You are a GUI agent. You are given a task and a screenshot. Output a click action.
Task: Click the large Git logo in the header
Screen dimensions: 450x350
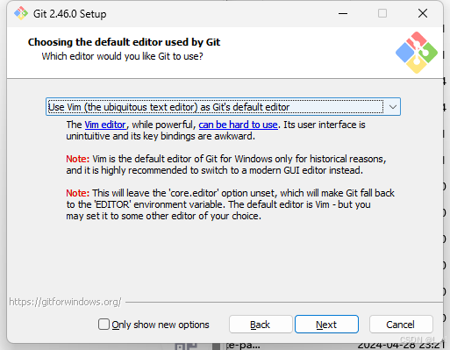click(417, 53)
